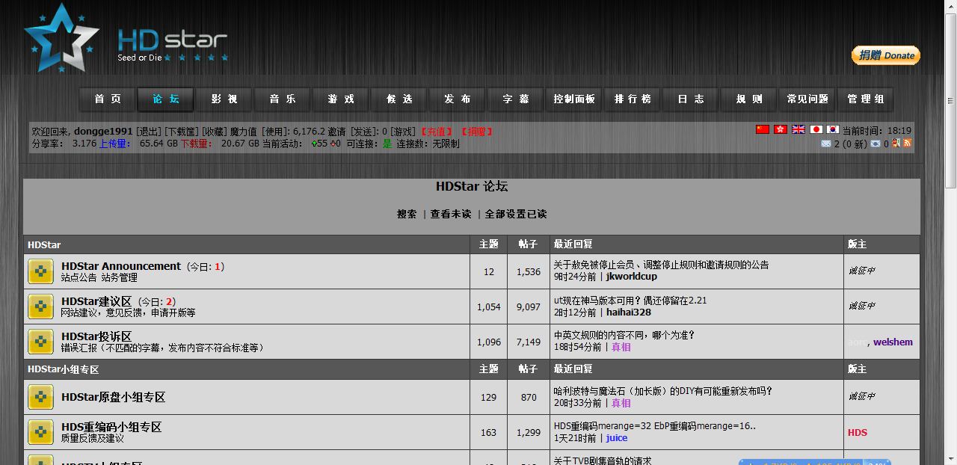Click the 搜索 forum search link
Image resolution: width=957 pixels, height=465 pixels.
coord(407,214)
